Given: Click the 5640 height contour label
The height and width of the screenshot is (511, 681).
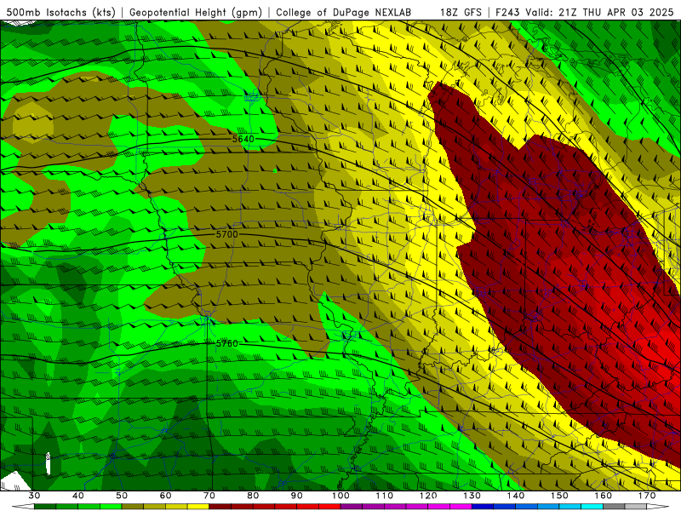Looking at the screenshot, I should click(243, 139).
